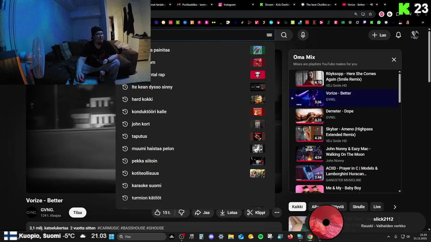Open the on-screen keyboard icon in the search box
Viewport: 431px width, 242px height.
(x=269, y=35)
